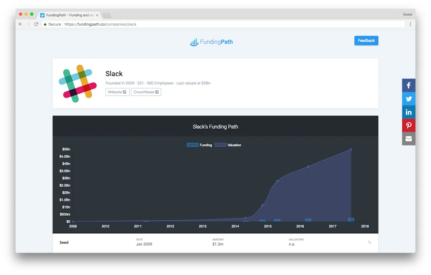Viewport: 431px width, 275px height.
Task: Click the Secure padlock in the address bar
Action: 45,24
